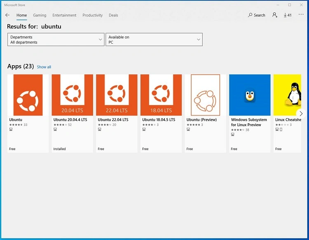Switch to the Gaming tab

coord(40,15)
